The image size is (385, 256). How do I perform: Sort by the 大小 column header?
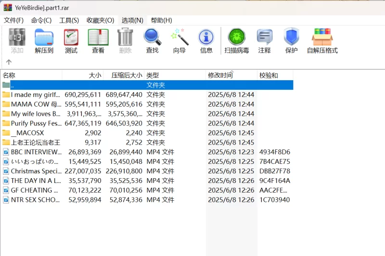[x=83, y=75]
